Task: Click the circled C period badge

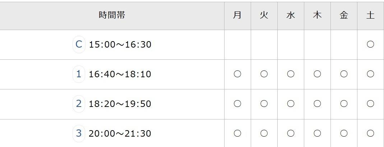Action: pyautogui.click(x=79, y=45)
